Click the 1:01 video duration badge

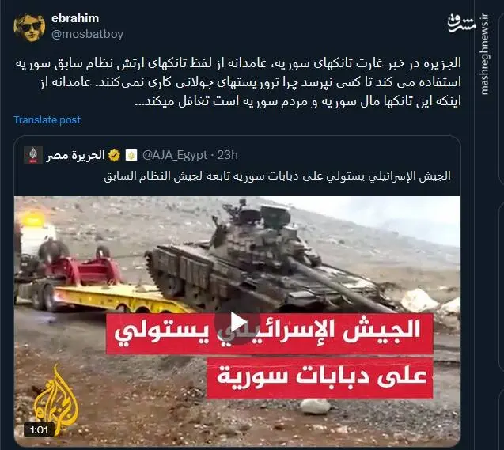pos(39,429)
